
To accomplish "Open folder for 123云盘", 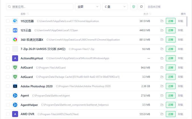I will point(162,30).
